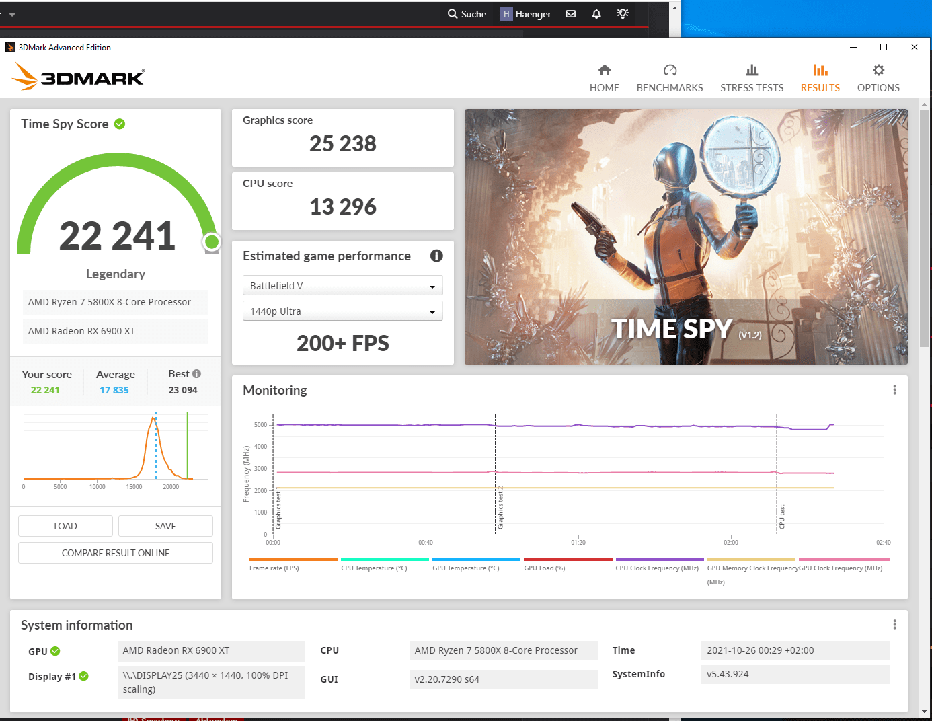Click the scrollbar down arrow

[x=925, y=712]
